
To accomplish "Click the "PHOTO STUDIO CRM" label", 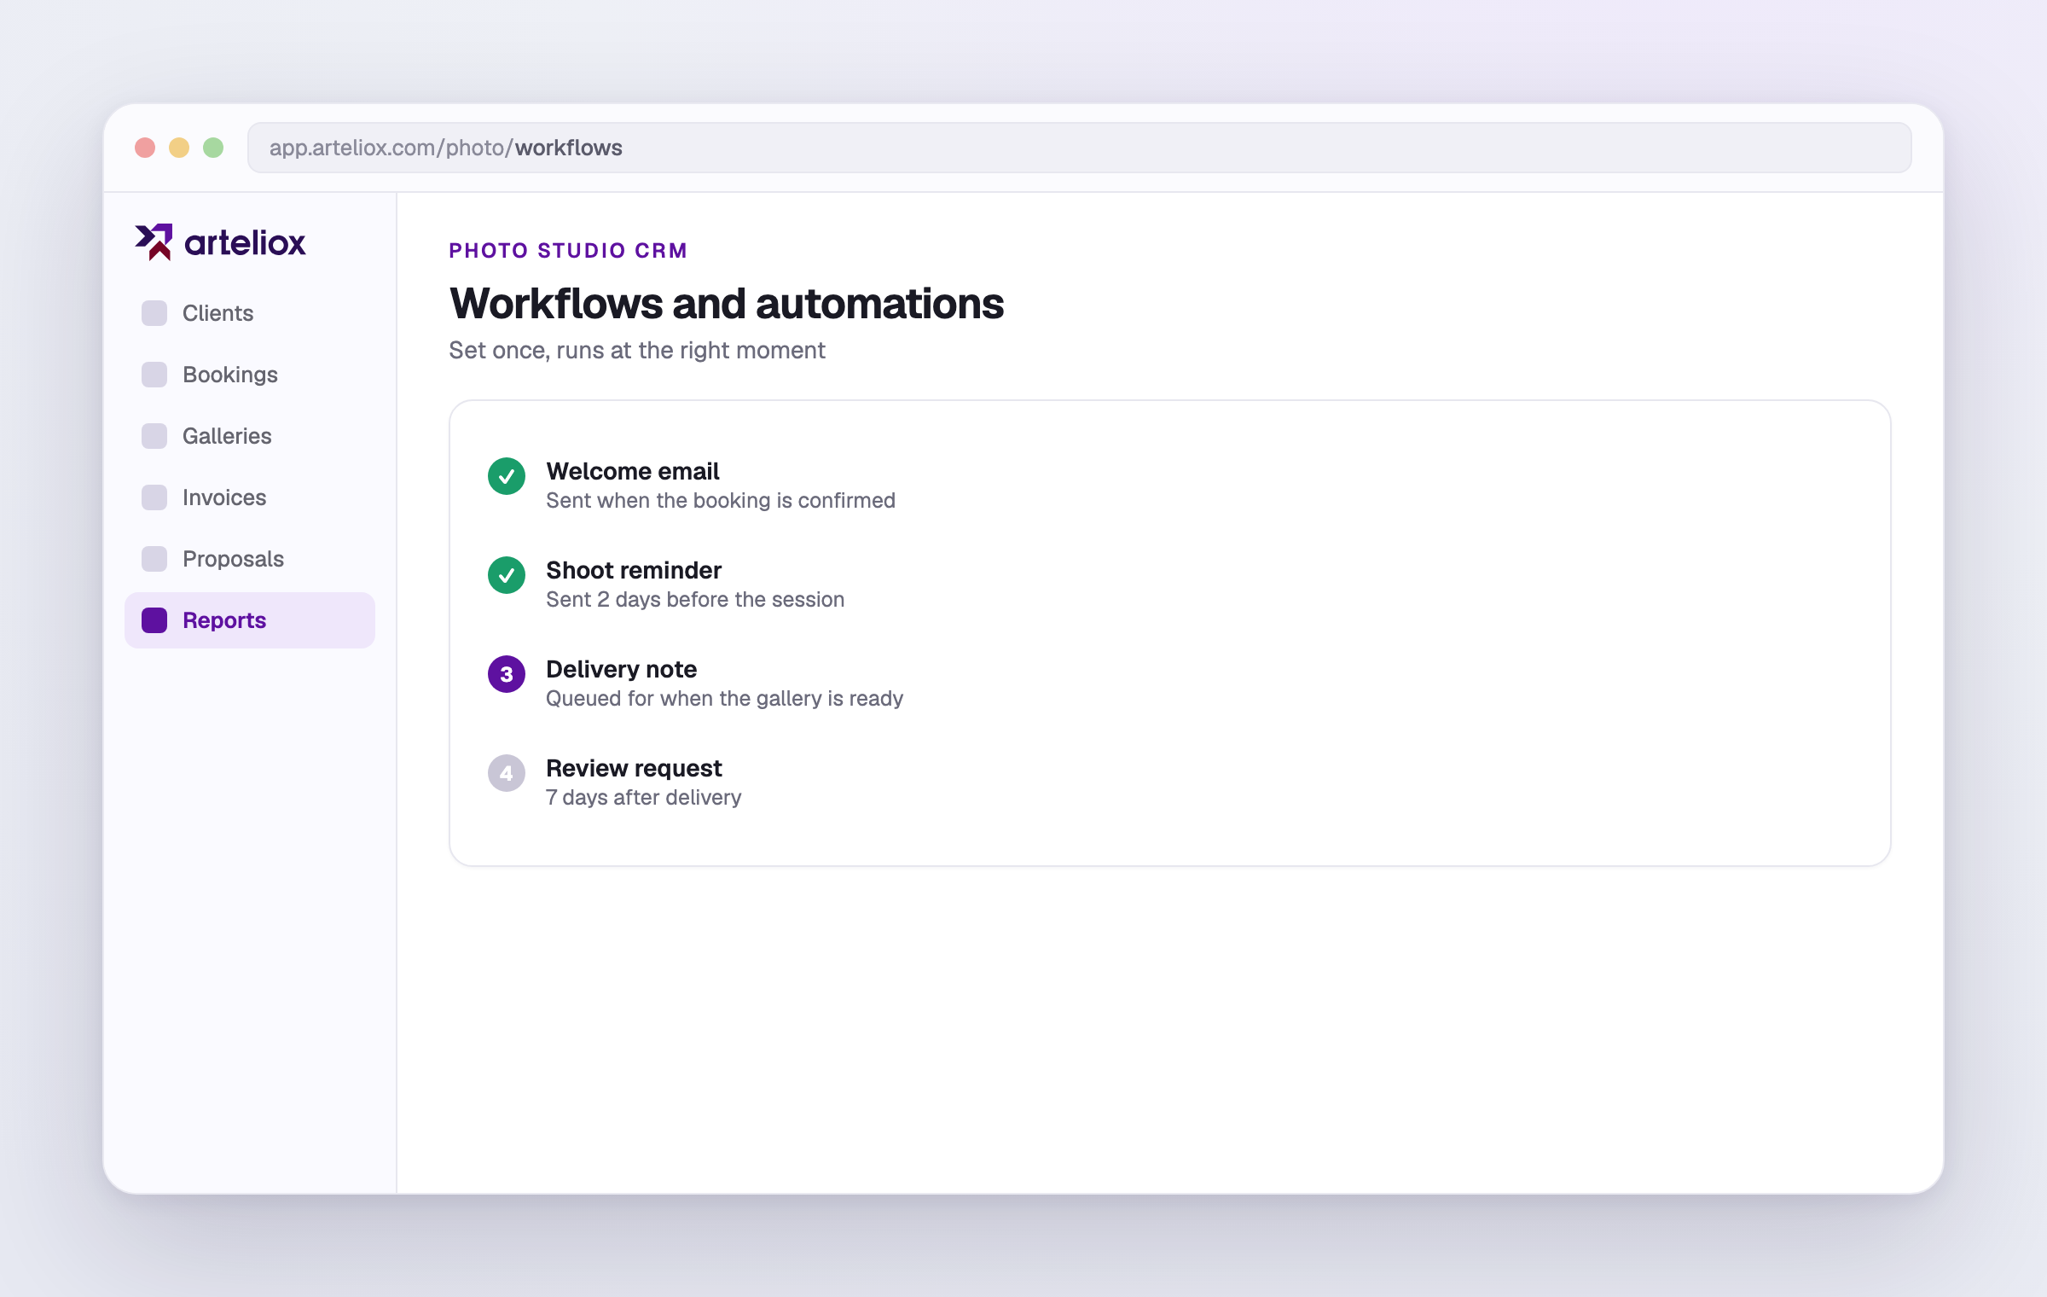I will [x=568, y=251].
